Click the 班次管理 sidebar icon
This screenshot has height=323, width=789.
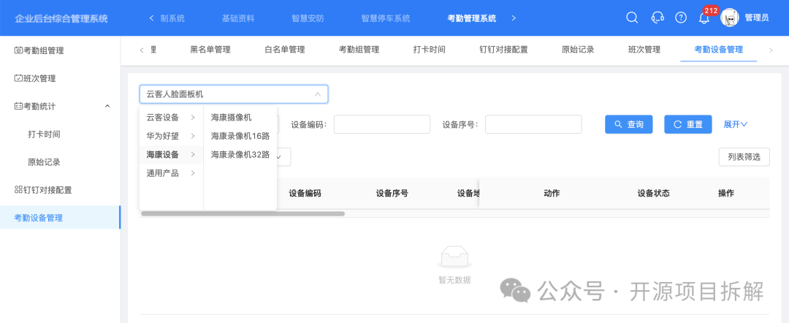click(x=18, y=78)
